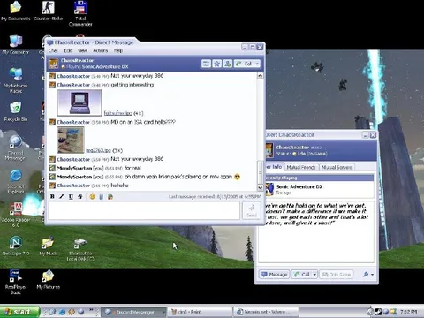Click the second image file name link
This screenshot has height=318, width=424.
[x=98, y=150]
